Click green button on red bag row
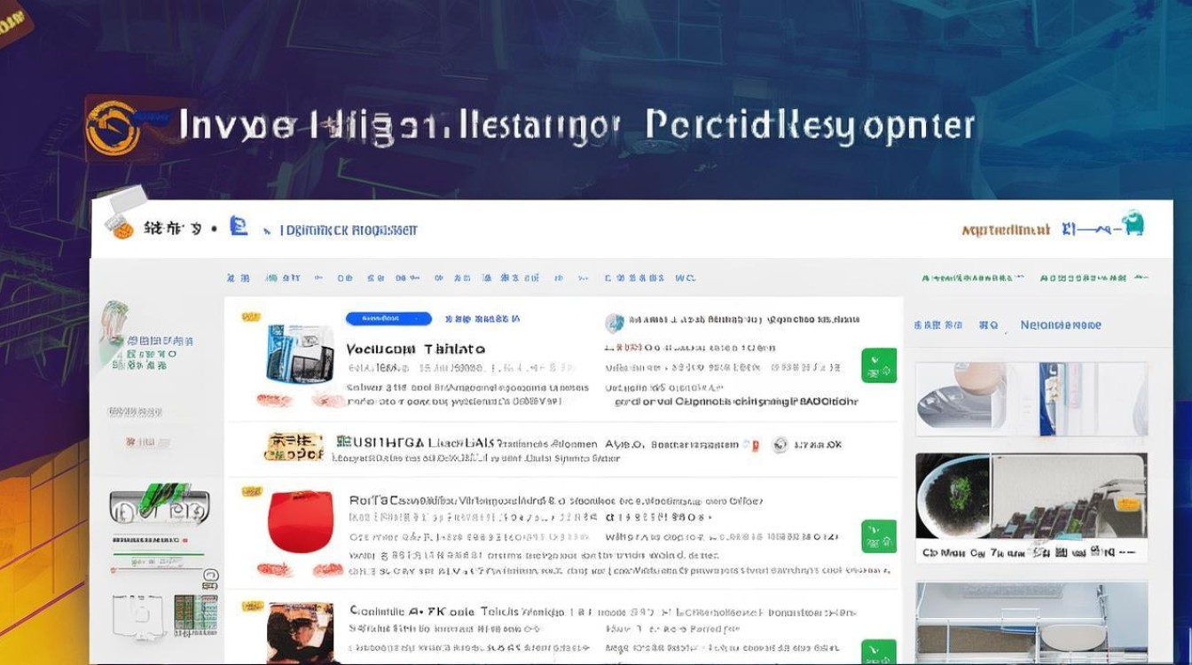 click(879, 536)
